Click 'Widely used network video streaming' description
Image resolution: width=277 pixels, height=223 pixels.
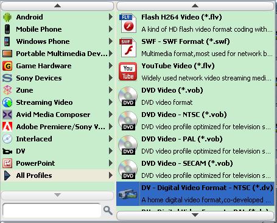click(206, 78)
